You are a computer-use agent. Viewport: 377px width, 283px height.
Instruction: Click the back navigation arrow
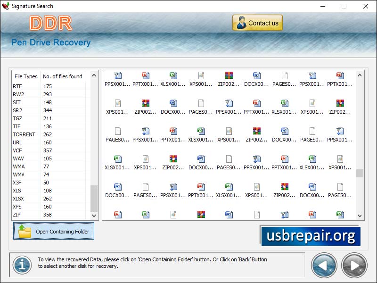(324, 265)
